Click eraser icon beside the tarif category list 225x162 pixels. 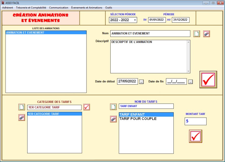pyautogui.click(x=22, y=118)
